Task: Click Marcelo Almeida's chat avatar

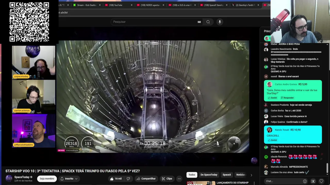Action: (266, 167)
